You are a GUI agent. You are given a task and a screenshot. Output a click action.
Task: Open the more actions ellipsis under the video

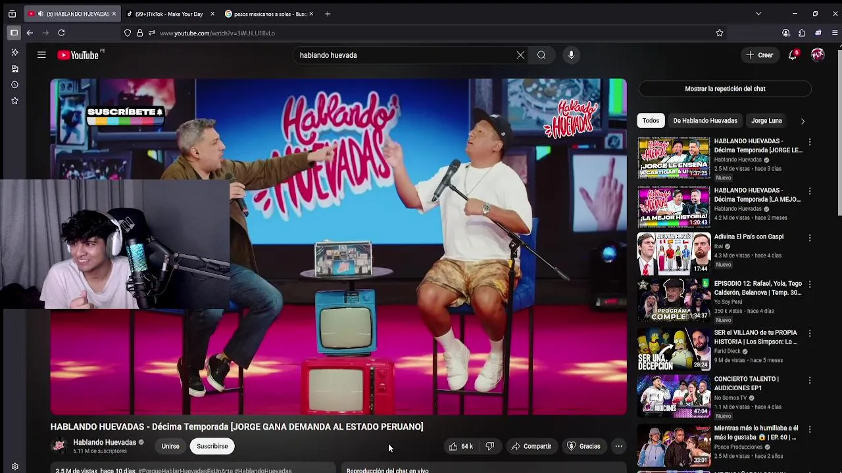click(618, 446)
